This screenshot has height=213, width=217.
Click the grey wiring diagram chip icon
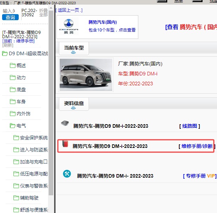(65, 123)
